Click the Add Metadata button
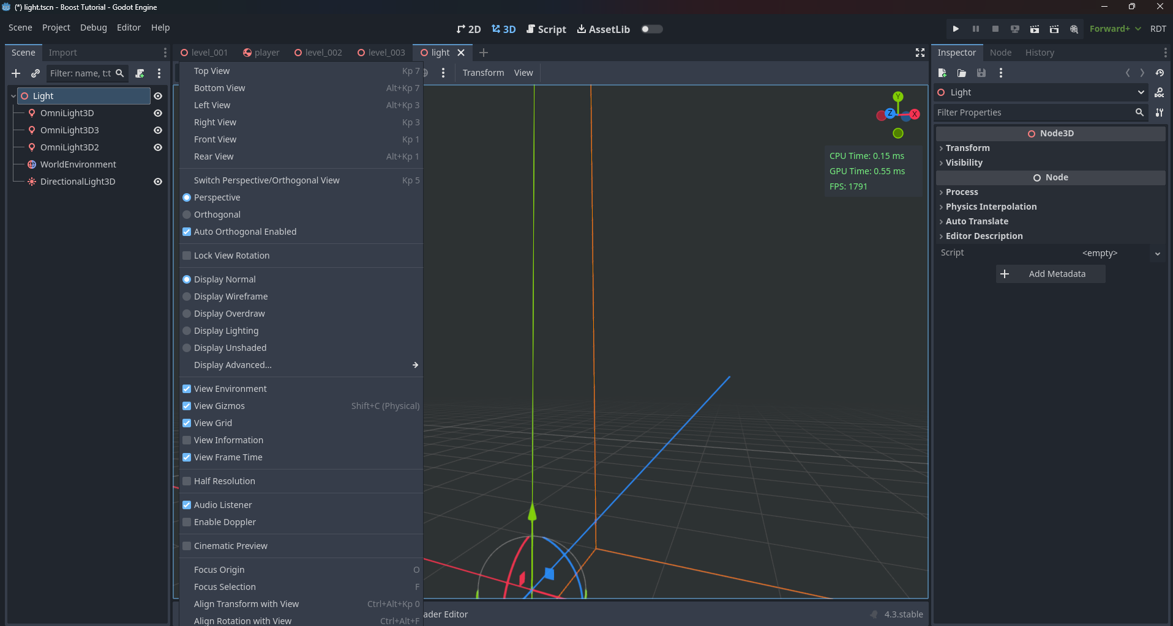Screen dimensions: 1173x626 tap(1051, 274)
